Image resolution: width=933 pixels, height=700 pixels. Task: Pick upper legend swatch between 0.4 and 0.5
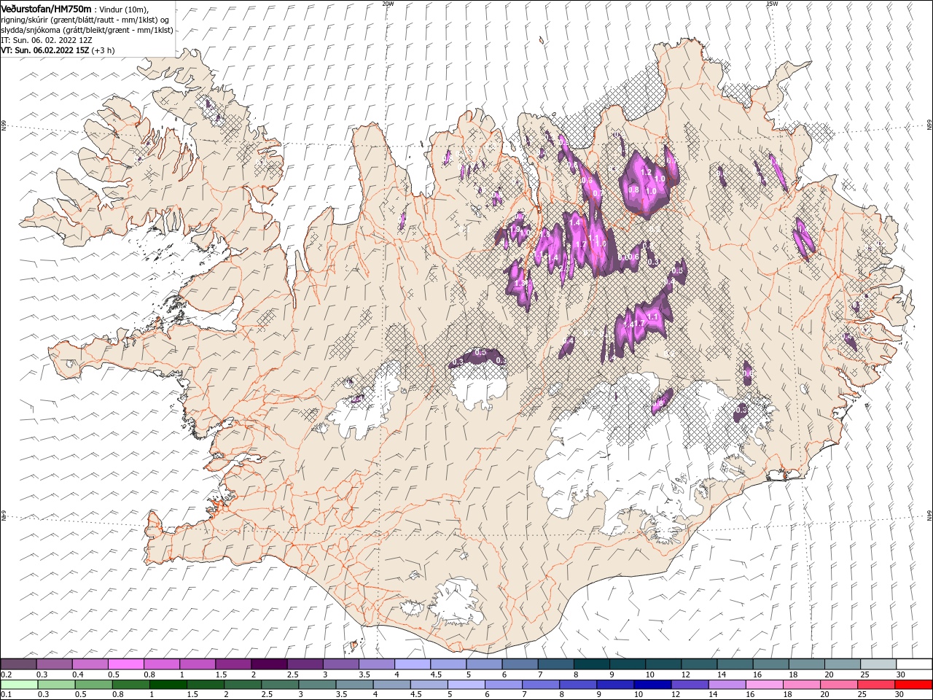pos(90,664)
